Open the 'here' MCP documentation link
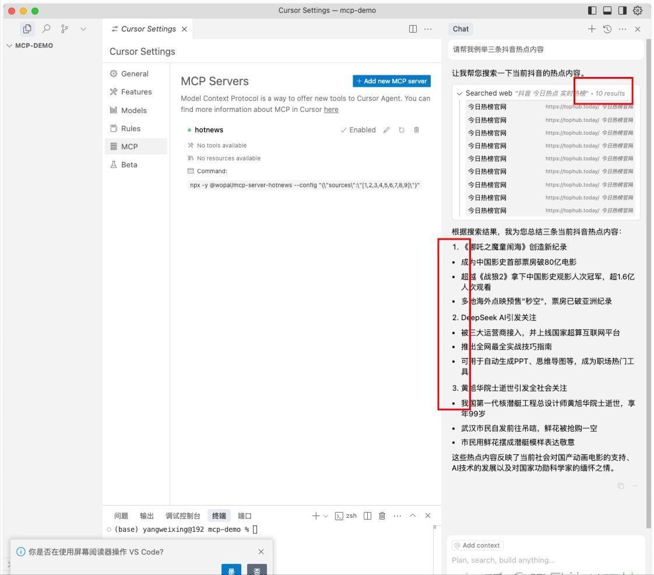The height and width of the screenshot is (575, 654). (331, 109)
